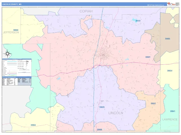Click the blue lake beside 39191 label
The width and height of the screenshot is (181, 135).
[134, 20]
